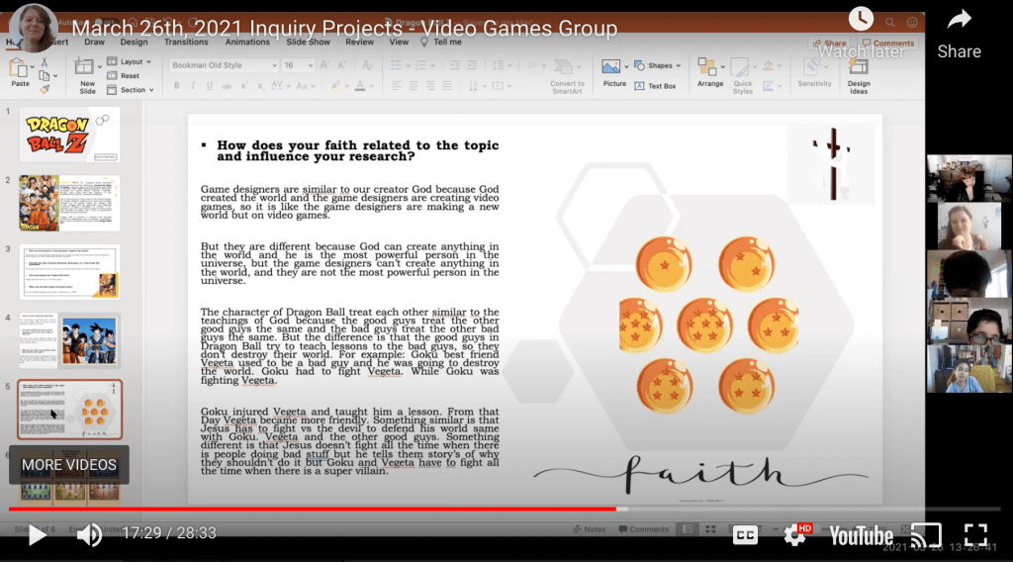Enter fullscreen mode

pyautogui.click(x=975, y=535)
